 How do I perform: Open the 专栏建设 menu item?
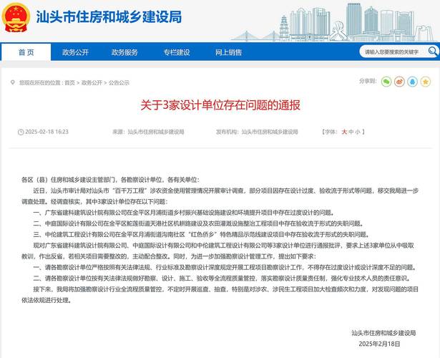coord(177,52)
